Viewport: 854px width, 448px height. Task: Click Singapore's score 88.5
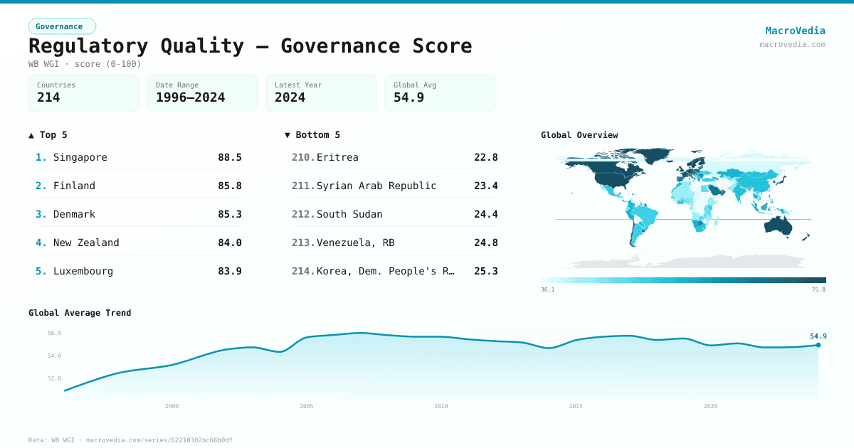(x=230, y=157)
